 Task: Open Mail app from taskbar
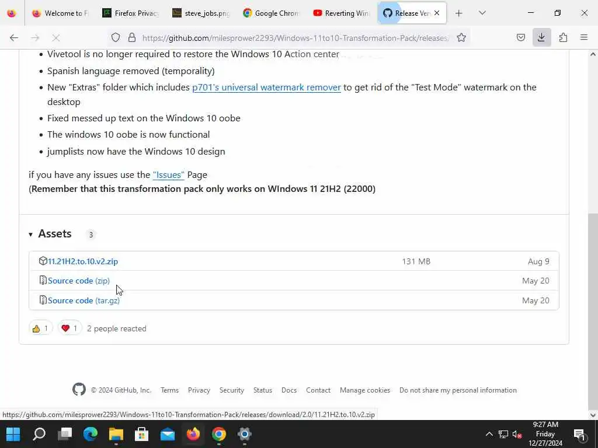168,434
